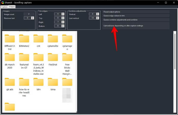The height and width of the screenshot is (115, 178).
Task: Click the Vertical adjustment stepper arrows
Action: click(x=97, y=14)
